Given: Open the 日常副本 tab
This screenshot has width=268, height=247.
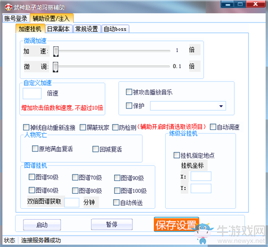Looking at the screenshot, I should [58, 29].
